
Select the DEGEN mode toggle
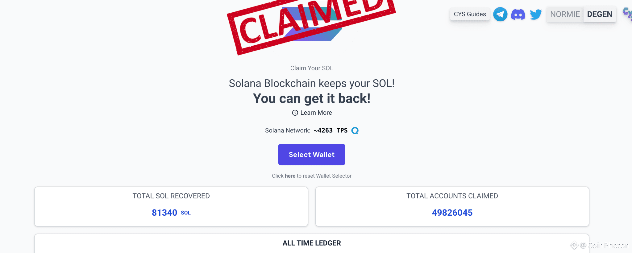point(600,14)
